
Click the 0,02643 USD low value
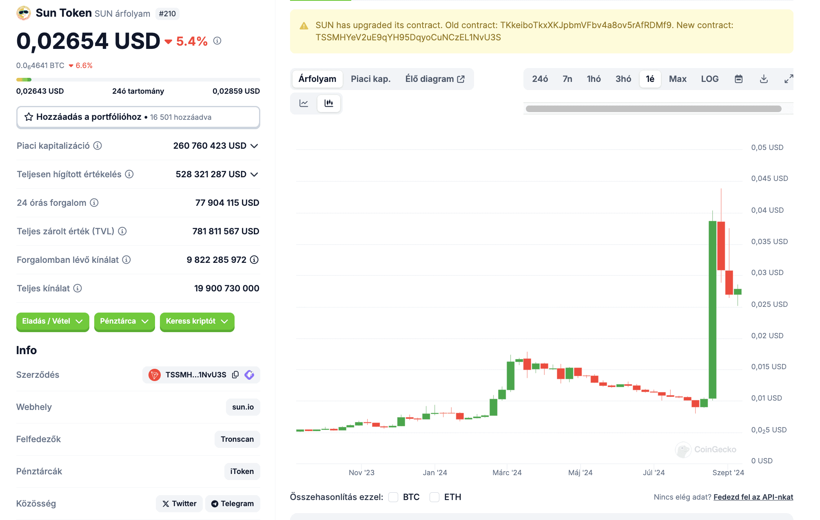coord(40,91)
